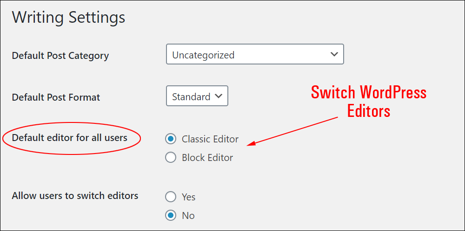Click the red Switch WordPress Editors annotation text
465x231 pixels.
click(x=368, y=102)
